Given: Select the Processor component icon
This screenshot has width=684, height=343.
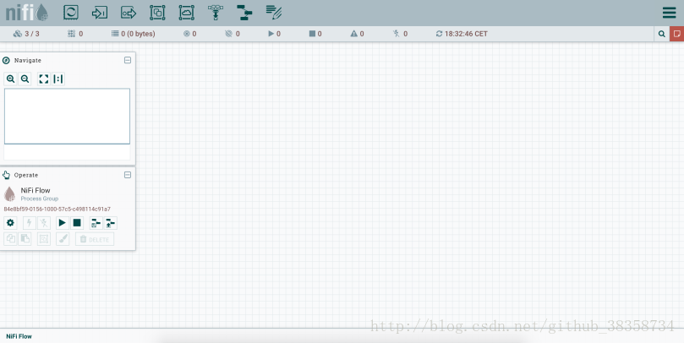Looking at the screenshot, I should click(71, 12).
